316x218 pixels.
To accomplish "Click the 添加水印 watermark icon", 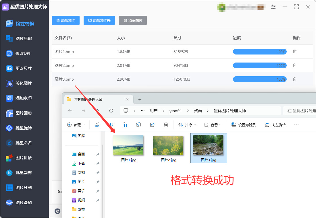I will pos(9,98).
